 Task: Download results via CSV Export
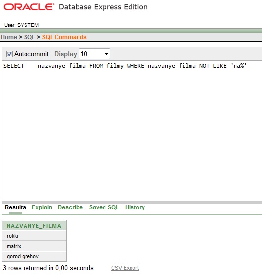(125, 268)
